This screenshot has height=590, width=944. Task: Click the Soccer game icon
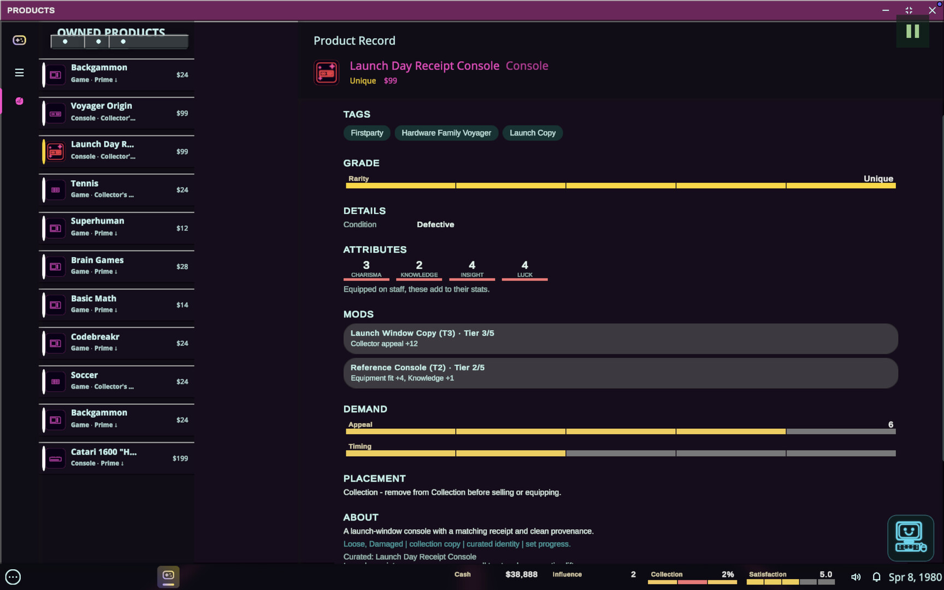click(55, 382)
